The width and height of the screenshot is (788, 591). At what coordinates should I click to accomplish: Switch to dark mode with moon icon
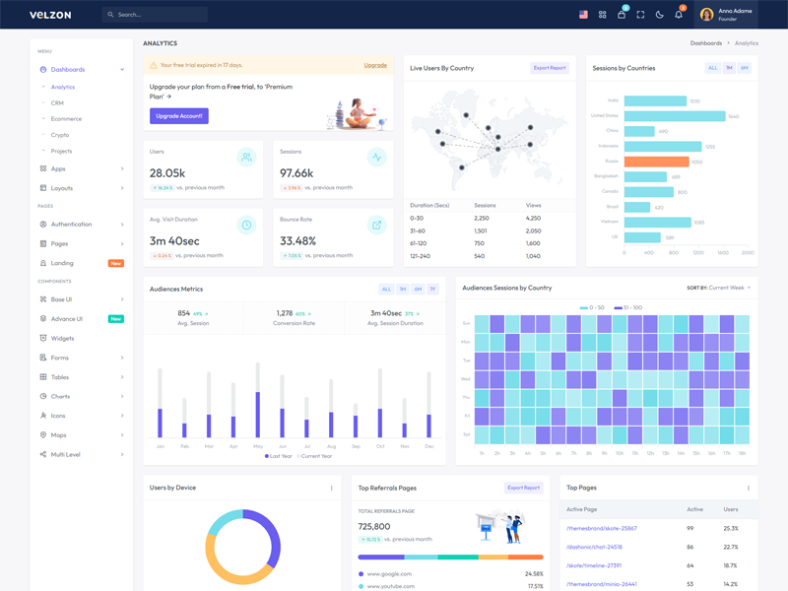(x=660, y=15)
